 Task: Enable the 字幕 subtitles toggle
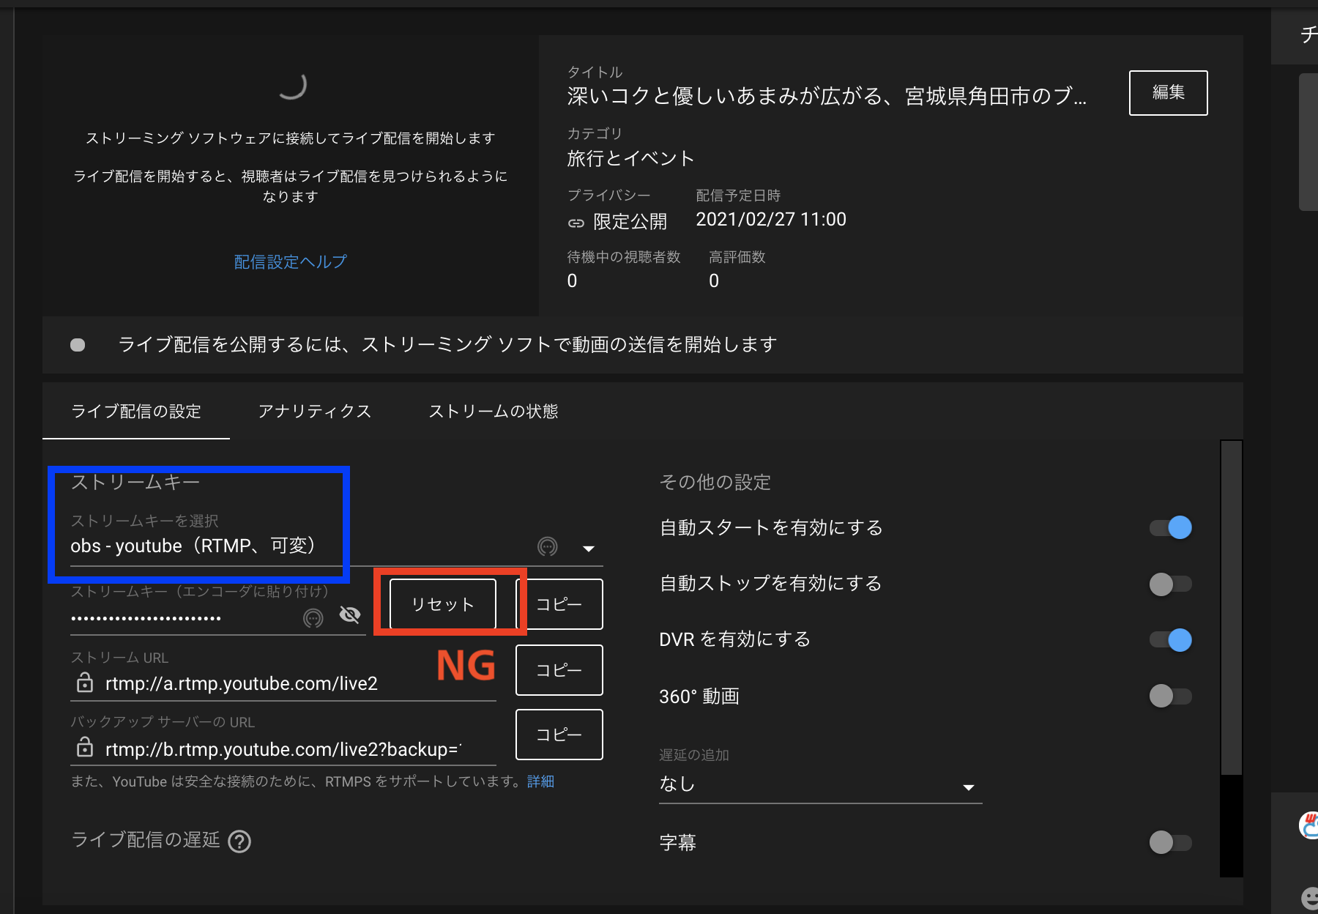(x=1170, y=843)
